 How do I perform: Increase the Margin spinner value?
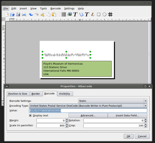click(x=67, y=119)
